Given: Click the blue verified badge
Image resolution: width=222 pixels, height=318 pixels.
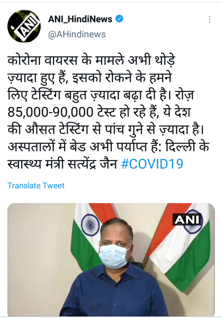Looking at the screenshot, I should coord(119,19).
